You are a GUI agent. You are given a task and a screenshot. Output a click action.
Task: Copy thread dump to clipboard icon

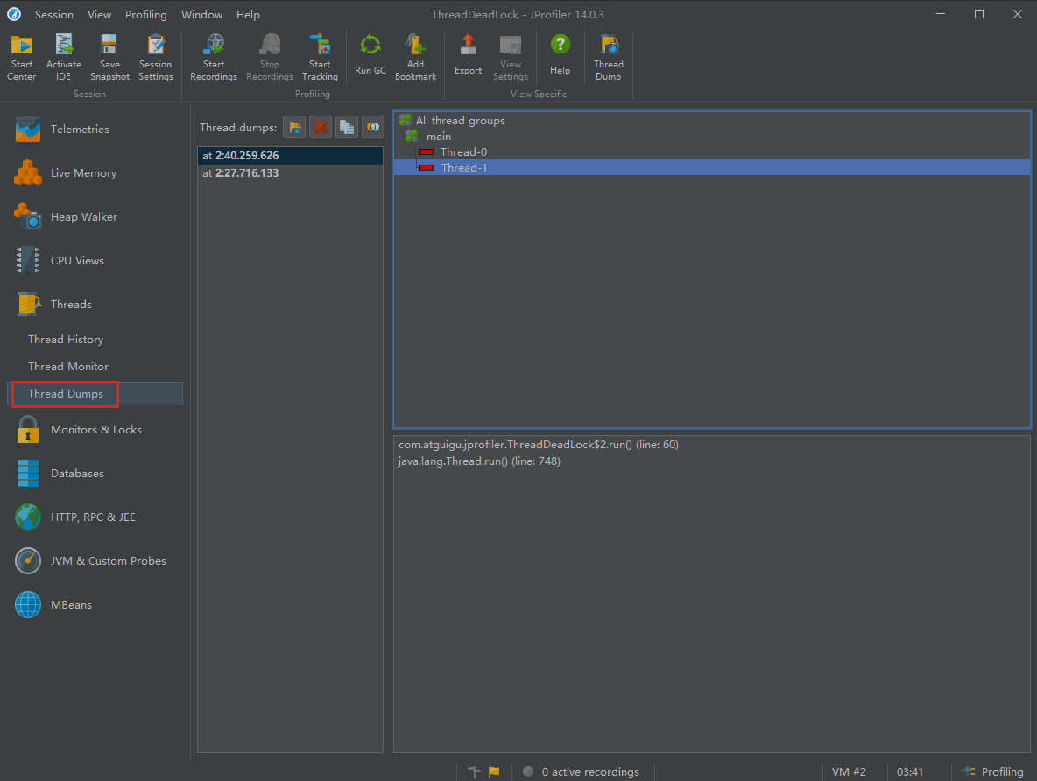click(x=347, y=127)
